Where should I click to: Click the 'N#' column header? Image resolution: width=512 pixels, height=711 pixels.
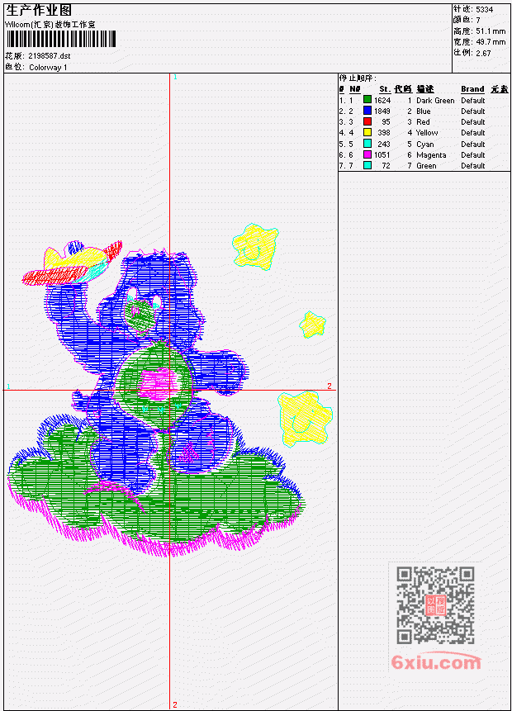click(x=355, y=89)
